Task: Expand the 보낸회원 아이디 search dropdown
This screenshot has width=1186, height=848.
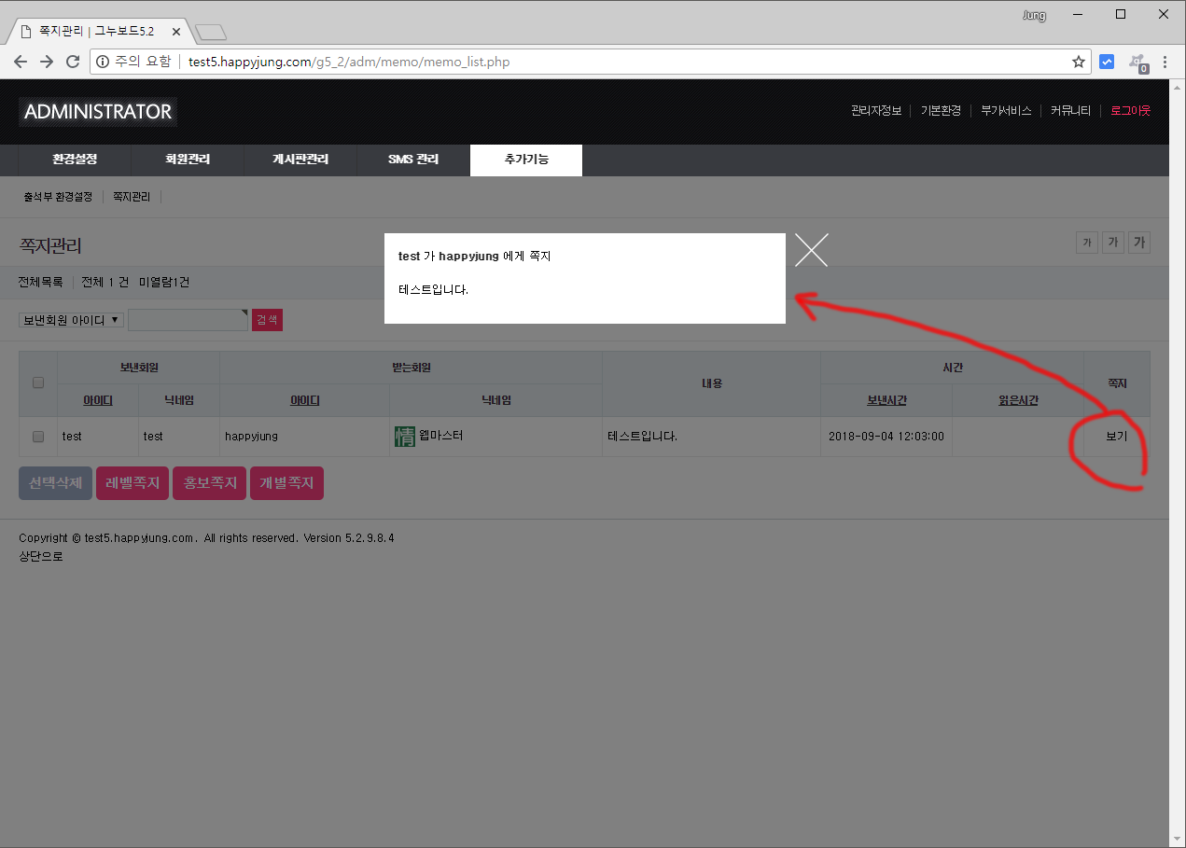Action: (x=71, y=320)
